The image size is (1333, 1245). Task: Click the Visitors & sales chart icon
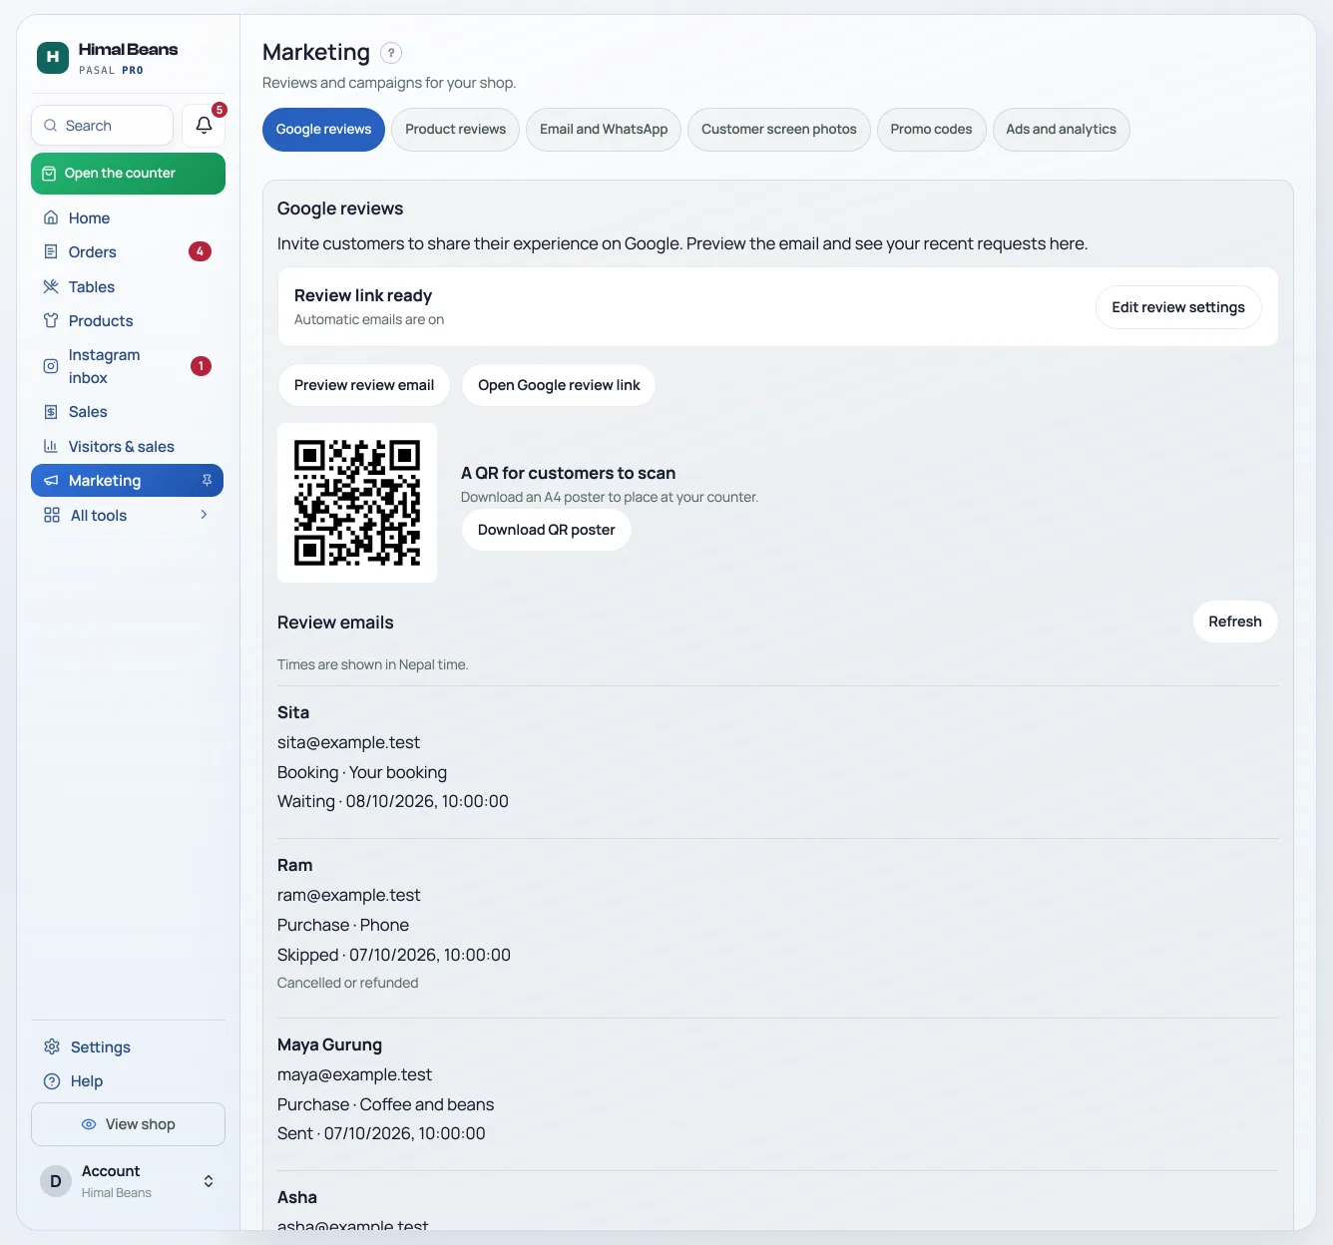51,446
